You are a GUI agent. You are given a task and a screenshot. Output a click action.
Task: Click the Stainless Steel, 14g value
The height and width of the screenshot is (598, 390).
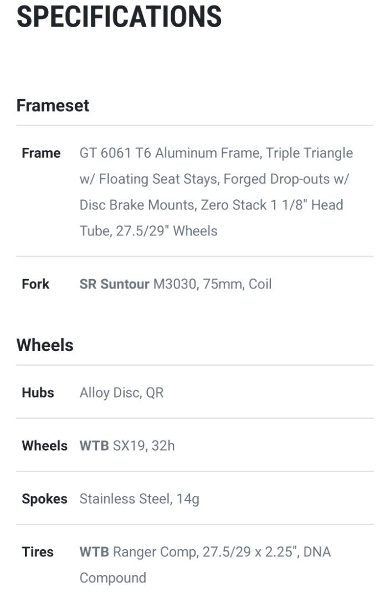[x=139, y=499]
